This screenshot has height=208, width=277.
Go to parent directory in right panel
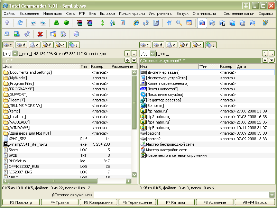[271, 53]
